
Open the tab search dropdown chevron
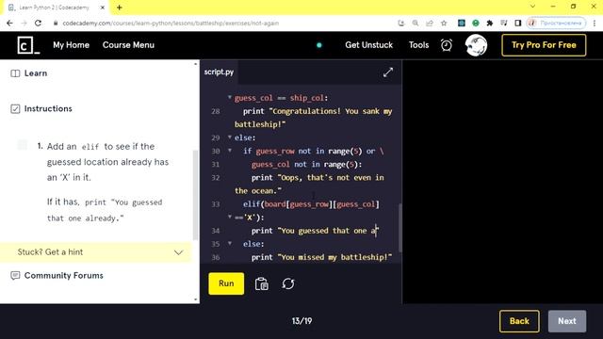pos(532,7)
